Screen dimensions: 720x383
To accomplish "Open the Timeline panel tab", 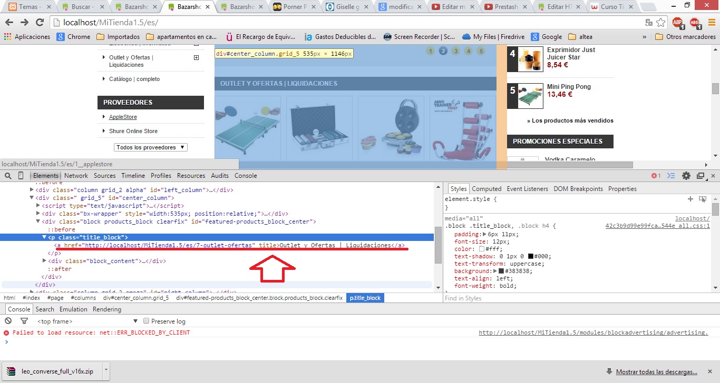I will click(x=133, y=176).
